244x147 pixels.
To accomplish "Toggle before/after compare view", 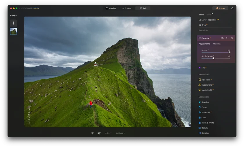I will (99, 133).
